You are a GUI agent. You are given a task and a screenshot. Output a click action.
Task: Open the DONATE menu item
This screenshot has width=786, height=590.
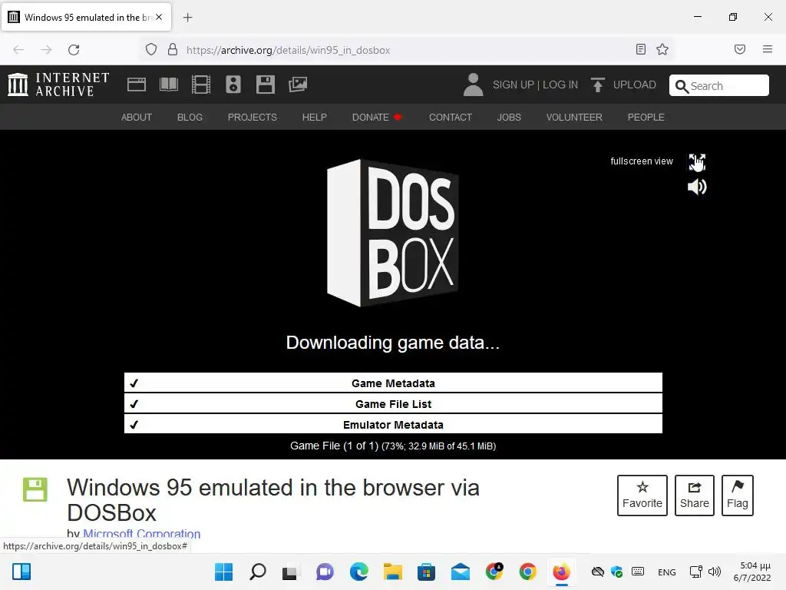point(376,118)
